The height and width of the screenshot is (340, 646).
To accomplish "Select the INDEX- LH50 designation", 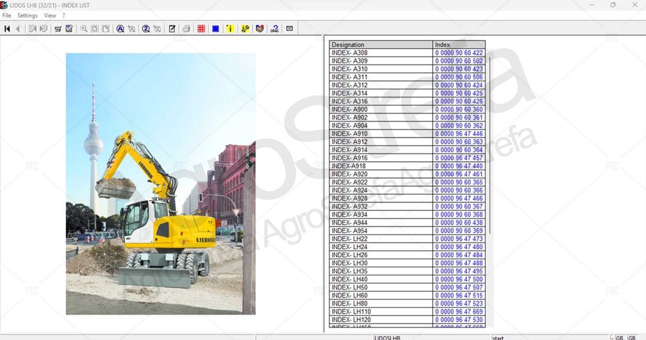I will 349,288.
